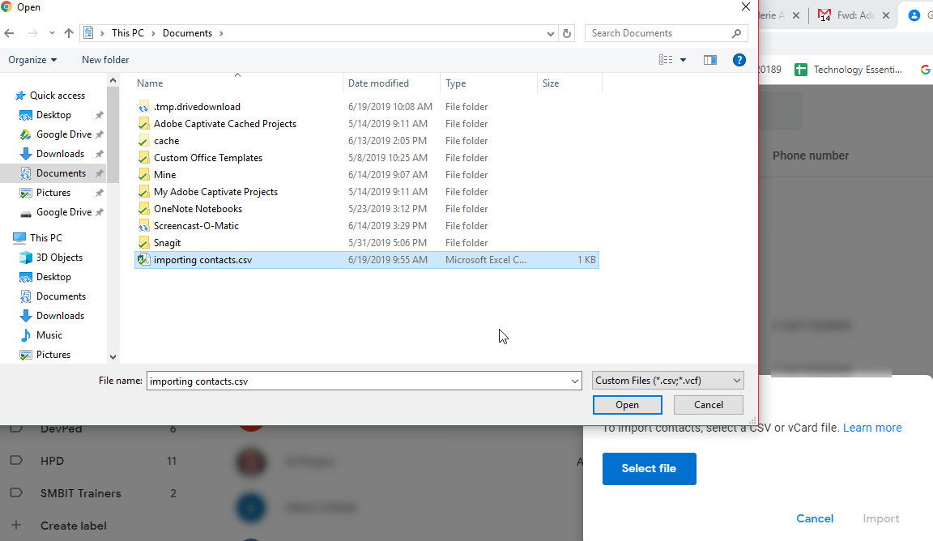
Task: Open the Organize dropdown menu
Action: pos(32,59)
